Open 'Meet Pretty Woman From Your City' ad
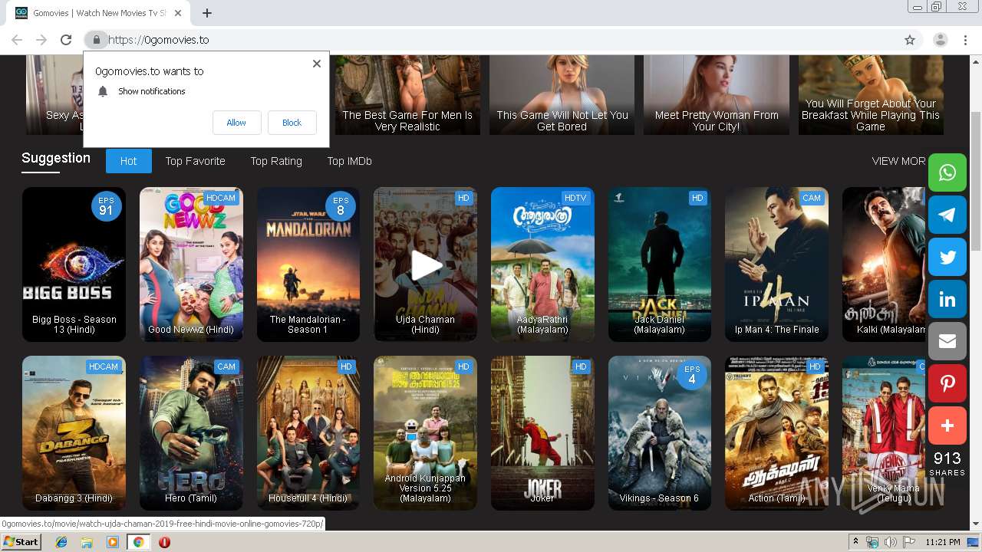 click(717, 95)
